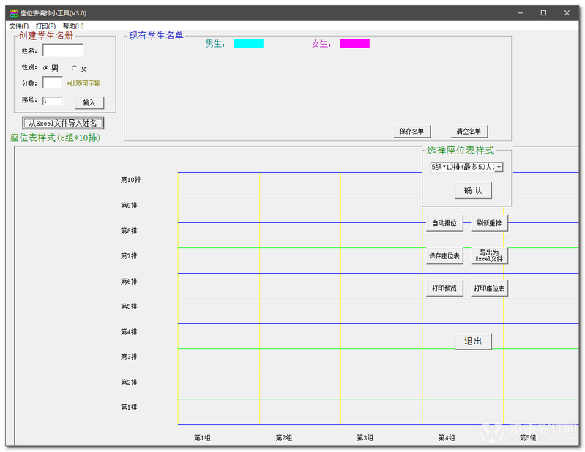The width and height of the screenshot is (585, 452).
Task: Click the 打印预览 button
Action: click(444, 288)
